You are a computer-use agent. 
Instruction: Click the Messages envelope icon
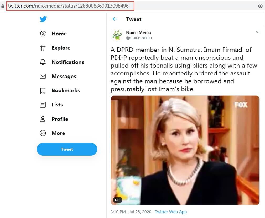(43, 76)
